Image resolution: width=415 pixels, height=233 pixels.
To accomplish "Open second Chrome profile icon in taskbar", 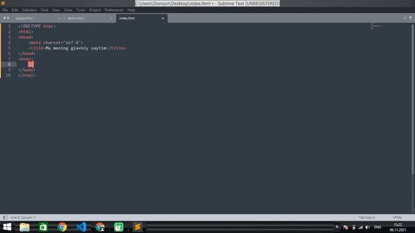I will coord(100,227).
